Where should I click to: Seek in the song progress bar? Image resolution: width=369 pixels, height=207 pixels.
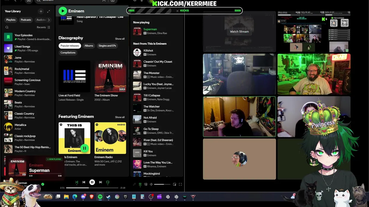point(92,188)
